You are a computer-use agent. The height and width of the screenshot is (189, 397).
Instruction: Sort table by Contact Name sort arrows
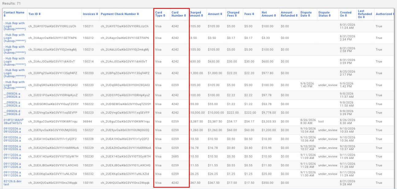click(5, 16)
